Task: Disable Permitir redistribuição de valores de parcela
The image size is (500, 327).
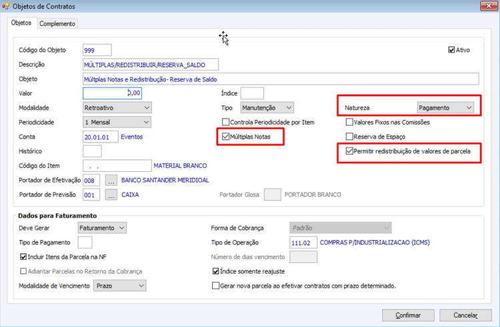Action: point(349,151)
